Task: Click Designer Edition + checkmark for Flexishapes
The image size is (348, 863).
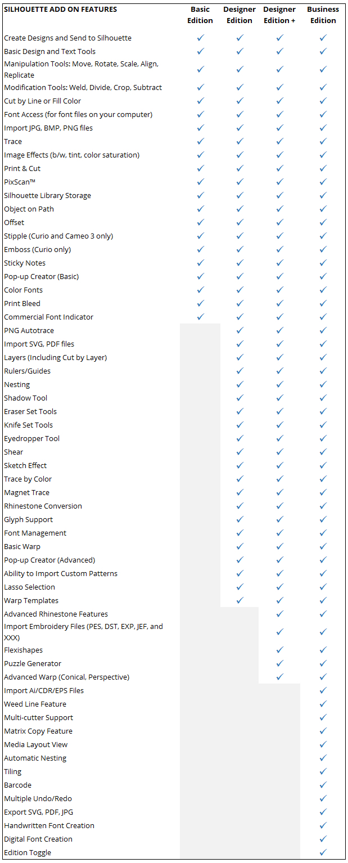Action: (x=280, y=650)
